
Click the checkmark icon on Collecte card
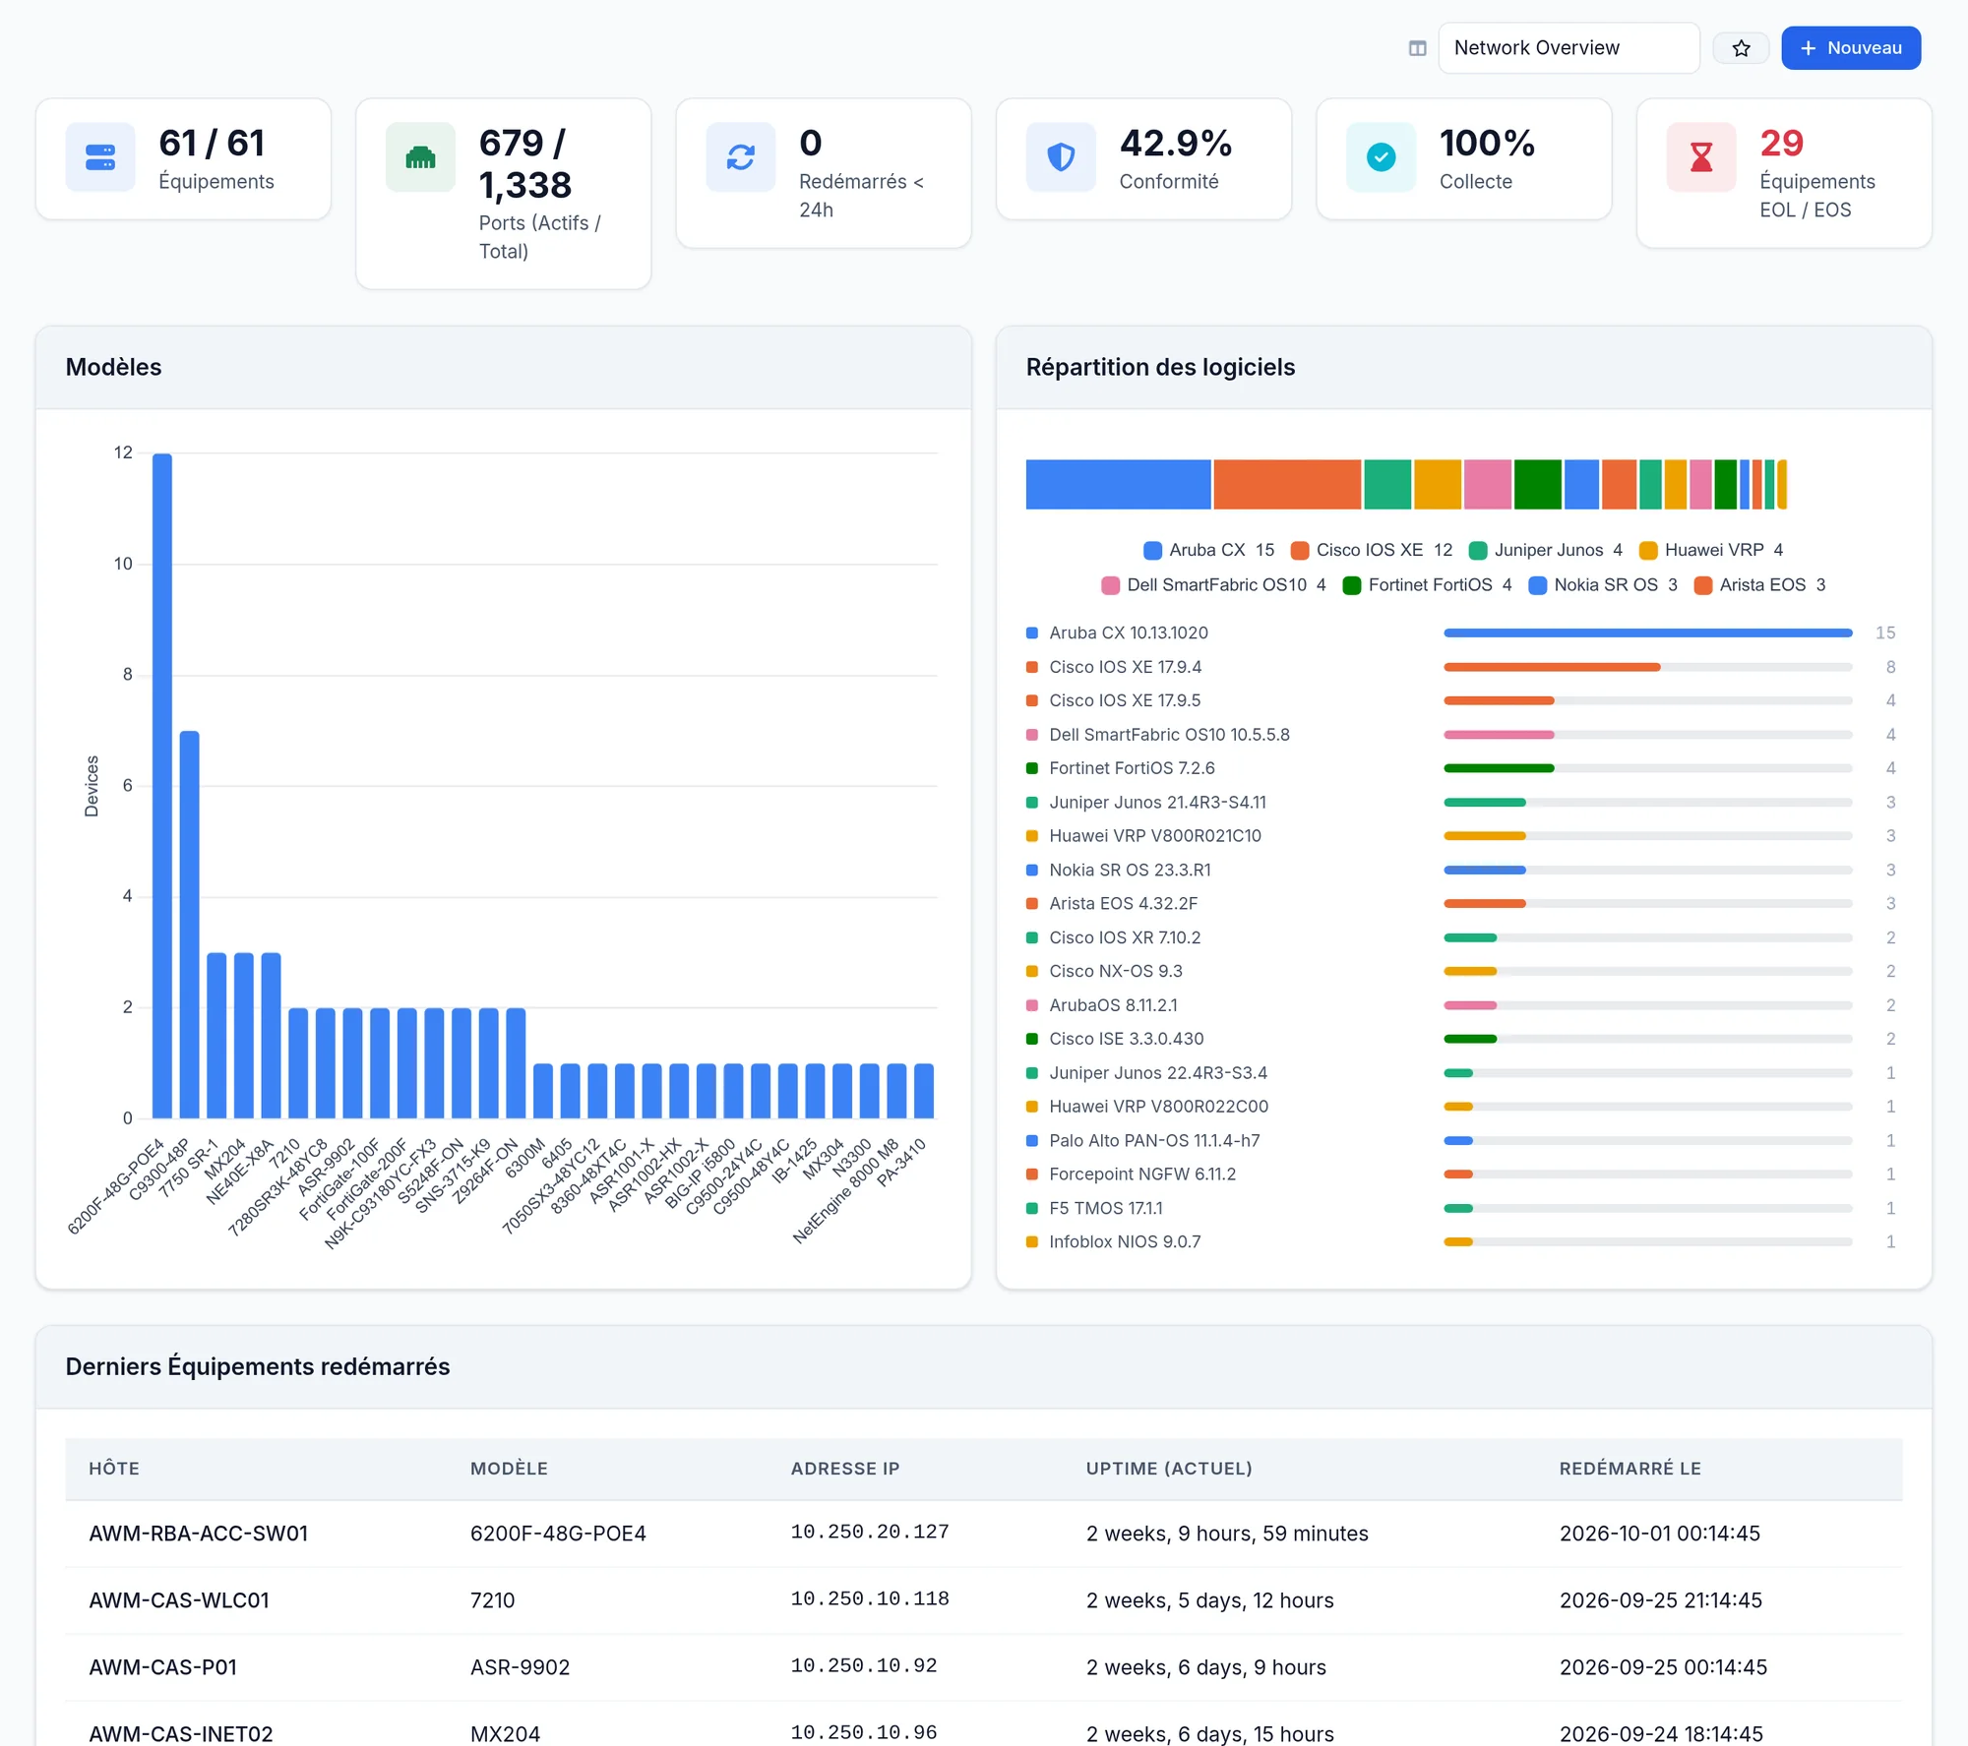pyautogui.click(x=1381, y=157)
